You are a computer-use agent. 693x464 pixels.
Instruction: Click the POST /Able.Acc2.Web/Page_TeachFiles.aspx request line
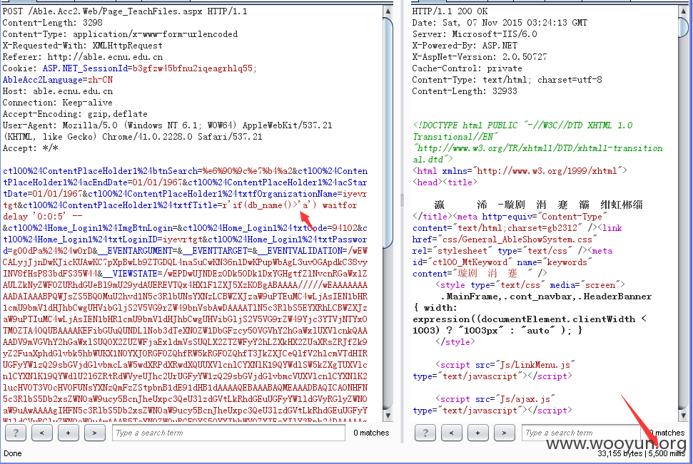tap(125, 11)
